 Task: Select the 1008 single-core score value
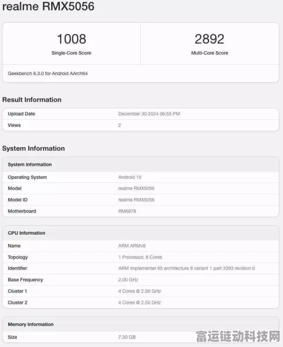[x=72, y=39]
